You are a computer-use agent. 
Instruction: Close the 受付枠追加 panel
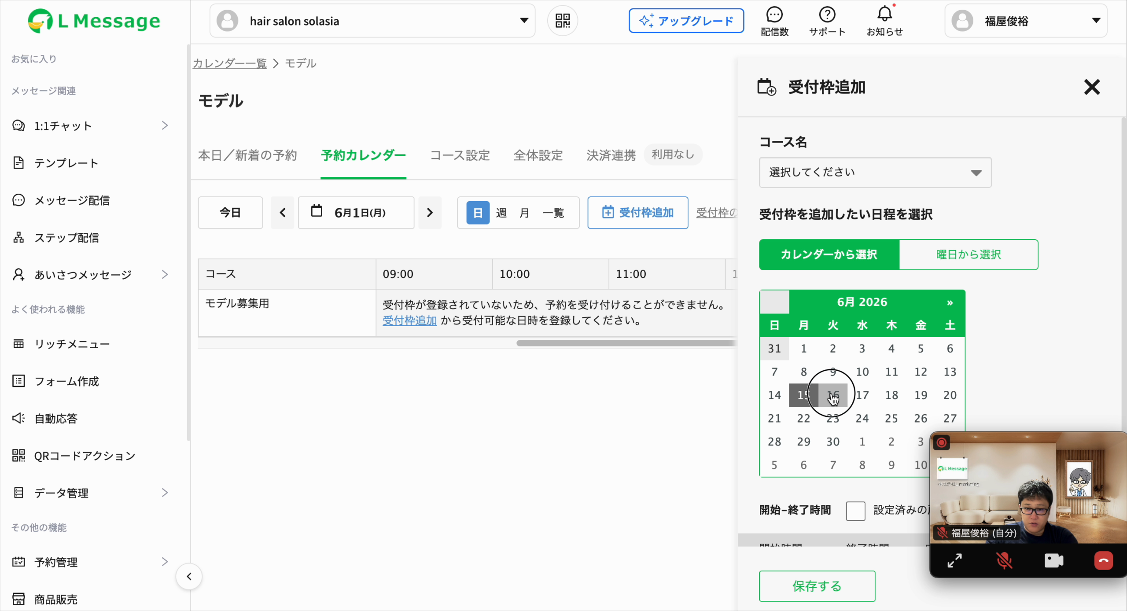(1092, 87)
